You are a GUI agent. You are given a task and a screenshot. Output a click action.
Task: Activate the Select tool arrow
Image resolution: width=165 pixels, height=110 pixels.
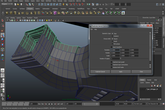tap(2, 20)
